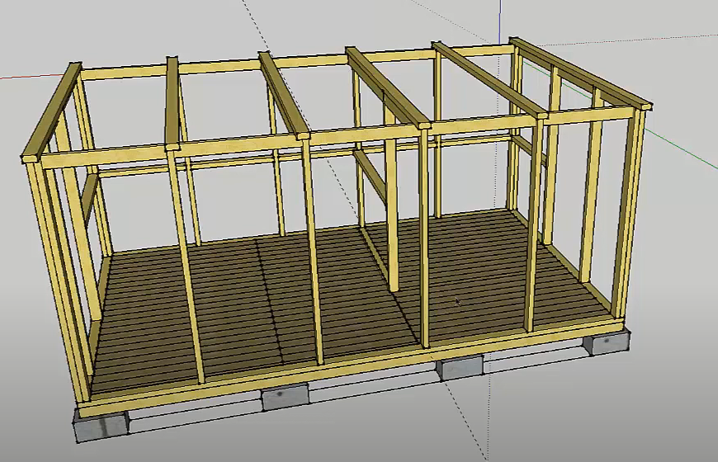Select the front wall top plate beam
This screenshot has width=718, height=462.
(339, 136)
